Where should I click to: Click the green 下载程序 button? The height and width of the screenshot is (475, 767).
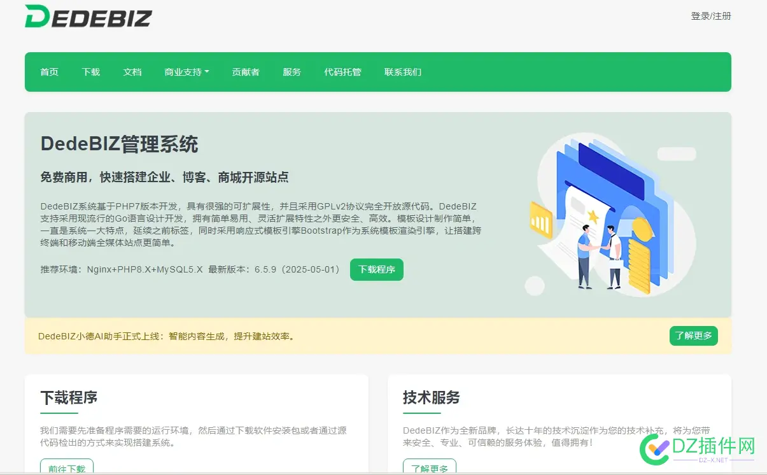click(x=376, y=269)
